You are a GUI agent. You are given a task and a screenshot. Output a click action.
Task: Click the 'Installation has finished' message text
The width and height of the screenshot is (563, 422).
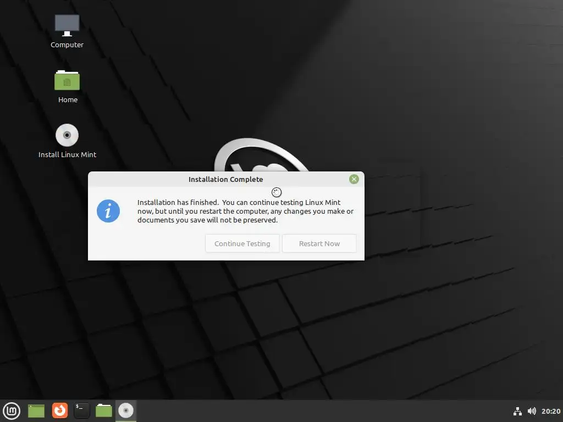point(246,211)
